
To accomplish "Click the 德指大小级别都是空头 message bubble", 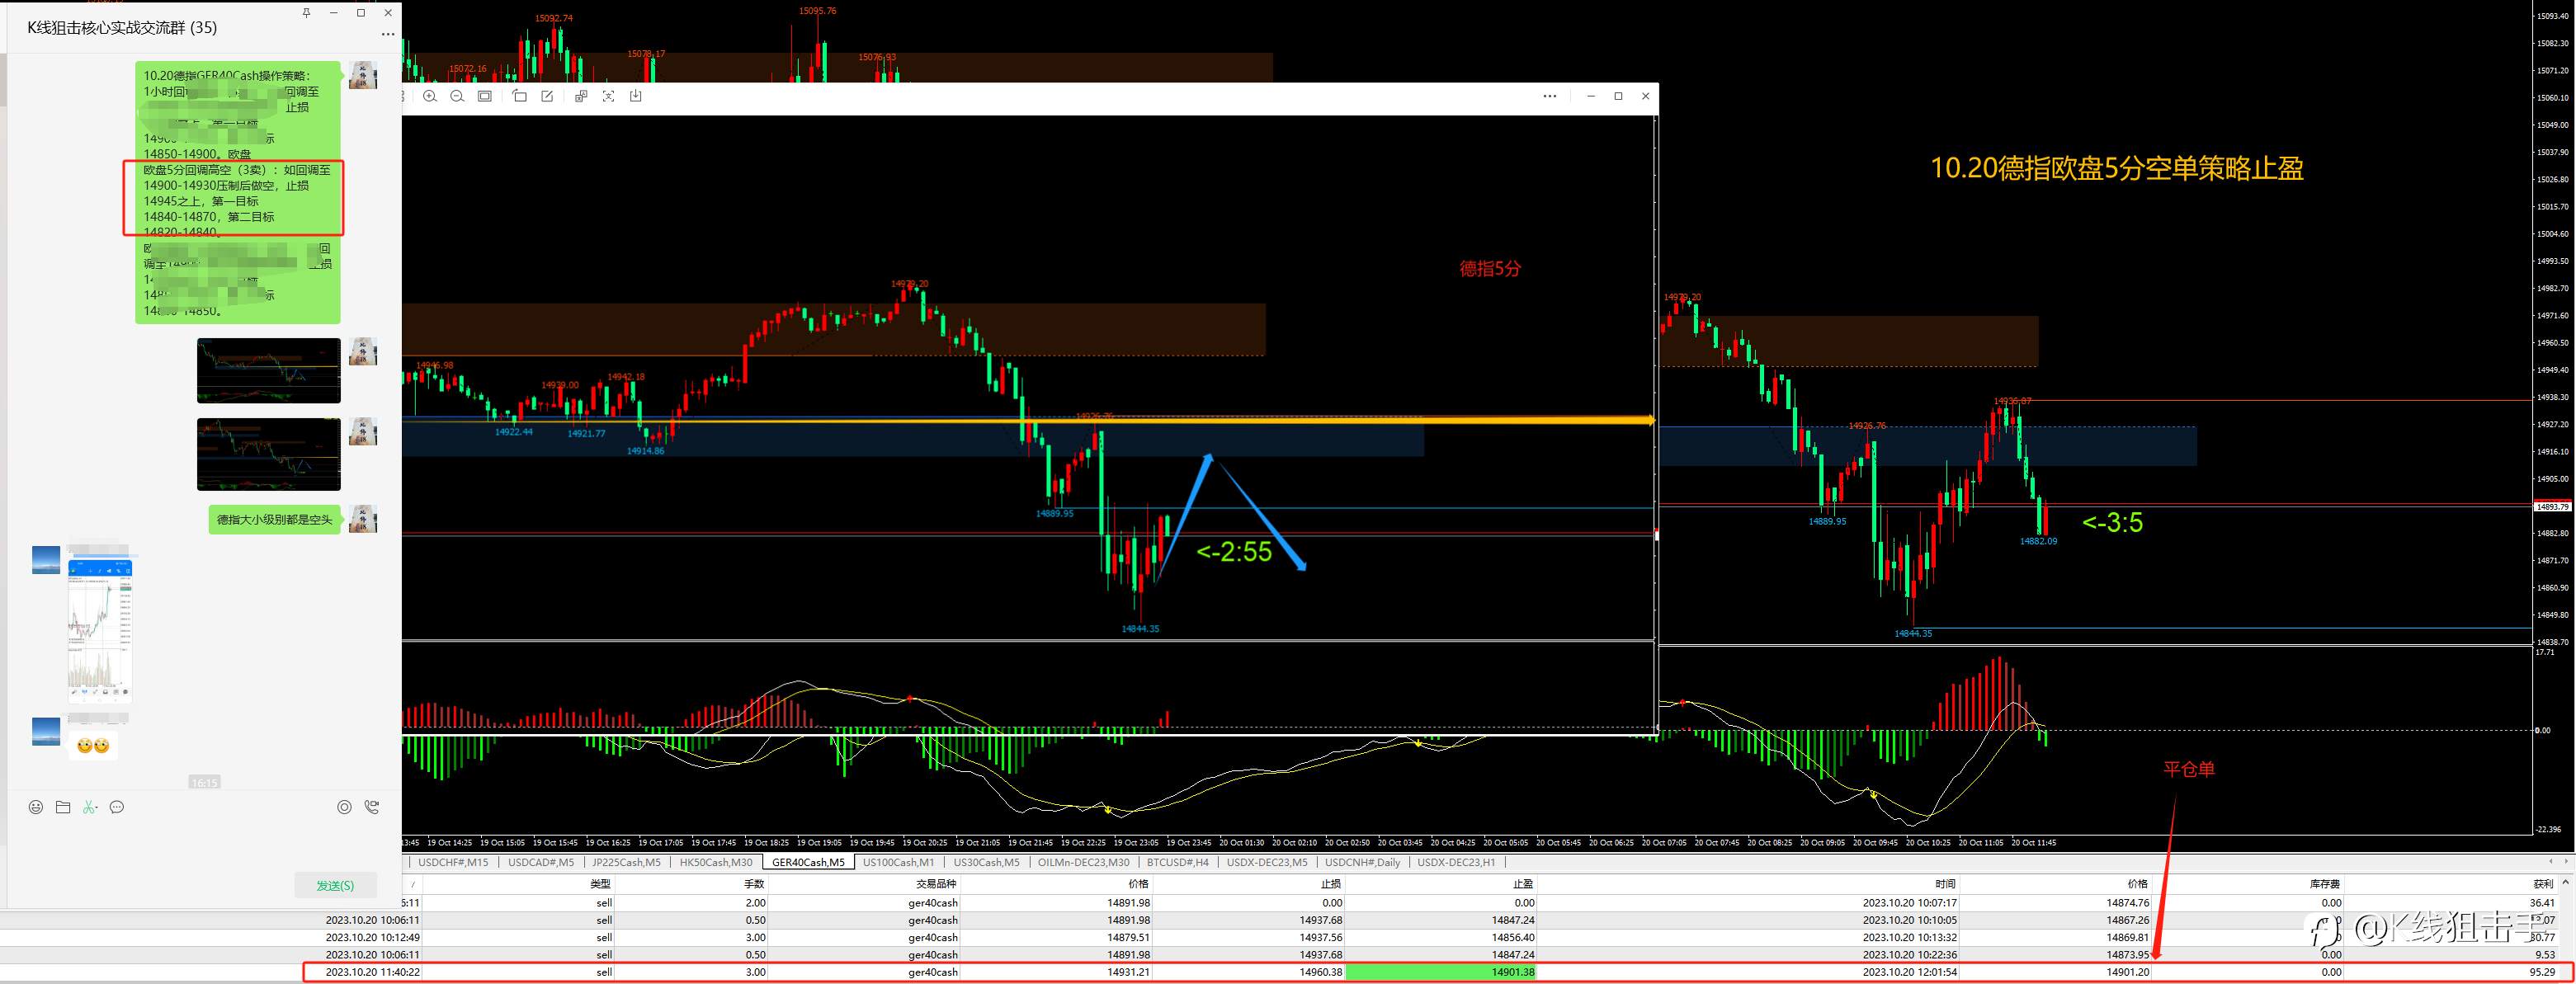I will pyautogui.click(x=275, y=519).
